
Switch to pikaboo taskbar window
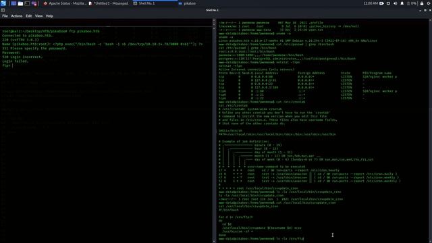(187, 3)
